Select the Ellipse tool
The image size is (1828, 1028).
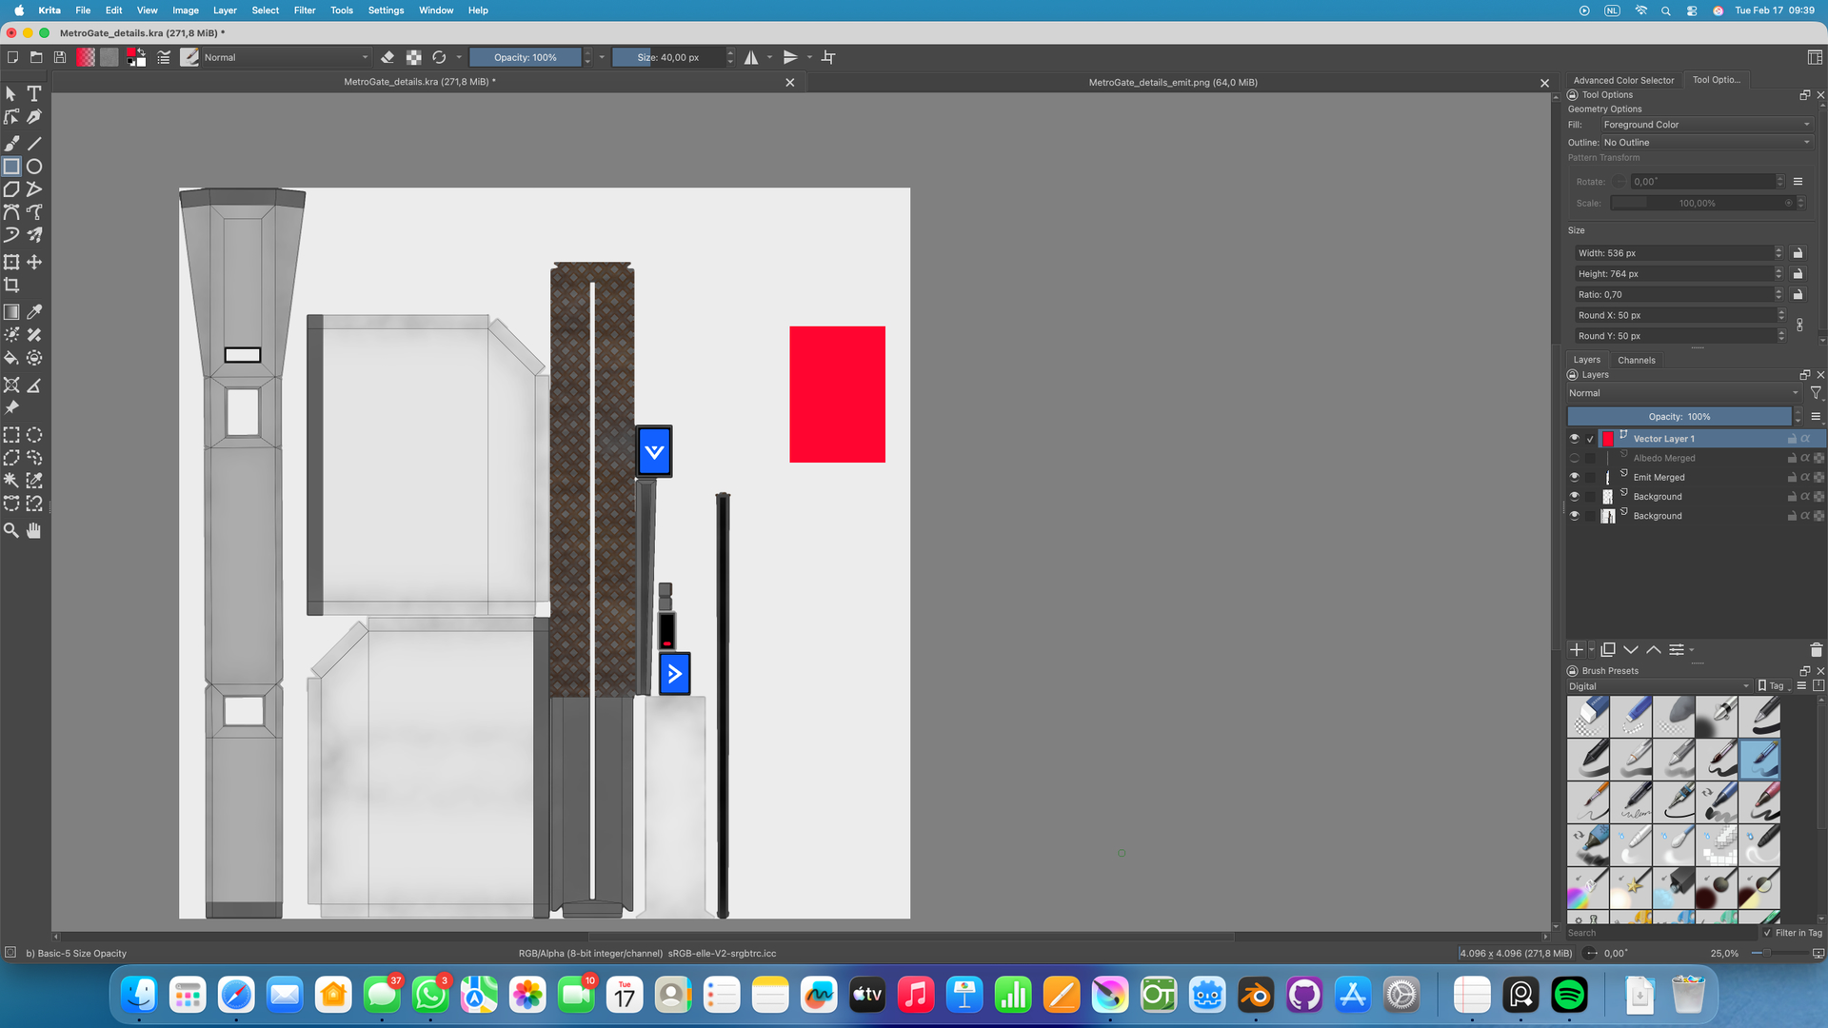coord(34,167)
